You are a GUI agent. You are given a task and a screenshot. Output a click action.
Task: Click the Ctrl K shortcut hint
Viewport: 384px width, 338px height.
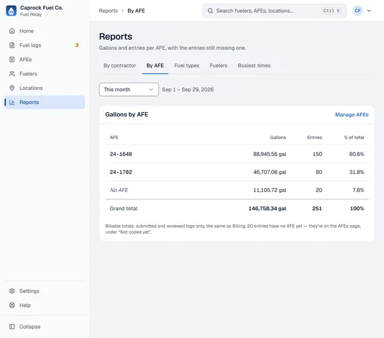point(331,11)
